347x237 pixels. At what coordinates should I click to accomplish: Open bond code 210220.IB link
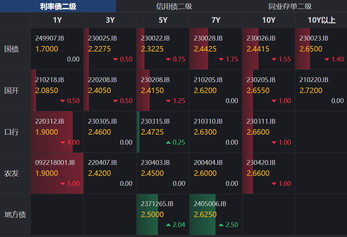tap(314, 80)
